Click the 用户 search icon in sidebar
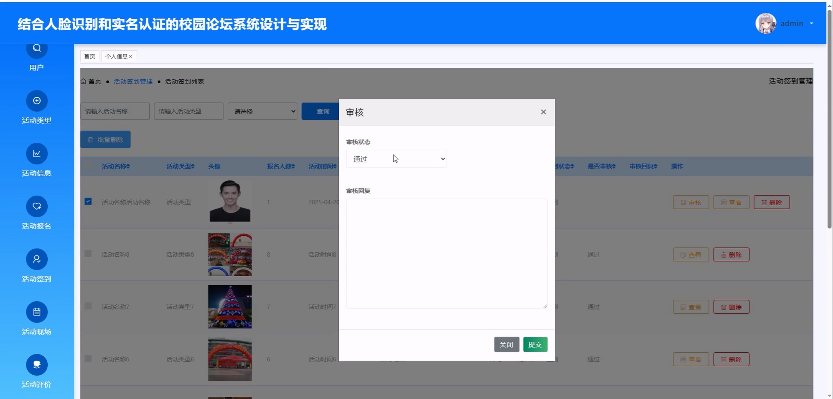Viewport: 833px width, 399px height. coord(37,48)
